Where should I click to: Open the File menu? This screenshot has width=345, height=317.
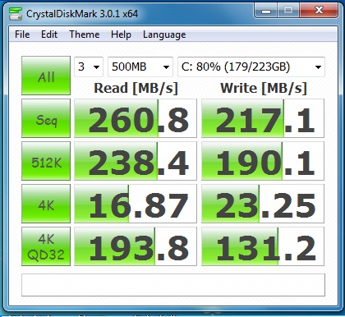(x=22, y=34)
